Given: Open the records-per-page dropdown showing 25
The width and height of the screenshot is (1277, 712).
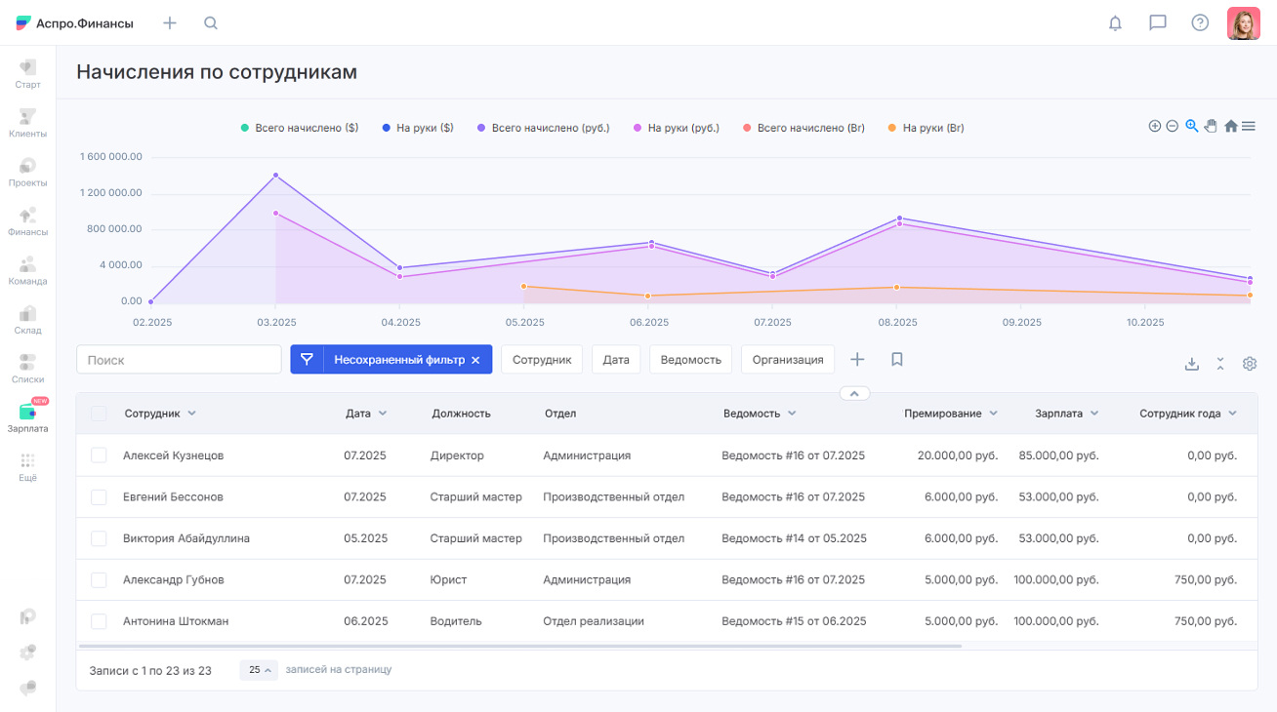Looking at the screenshot, I should tap(259, 670).
